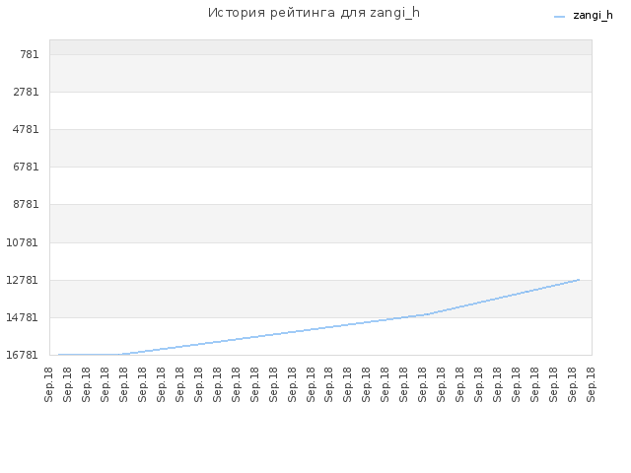Click the top gray band of the plot
This screenshot has height=473, width=631.
[x=320, y=47]
